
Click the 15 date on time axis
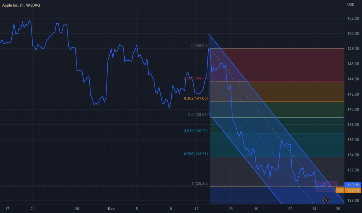231,209
